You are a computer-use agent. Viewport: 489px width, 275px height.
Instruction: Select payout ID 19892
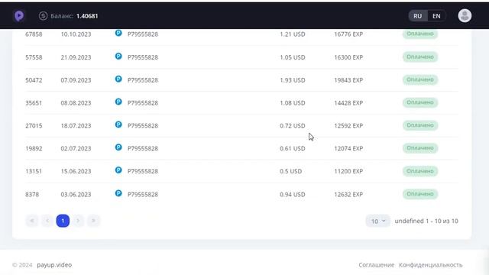click(34, 148)
